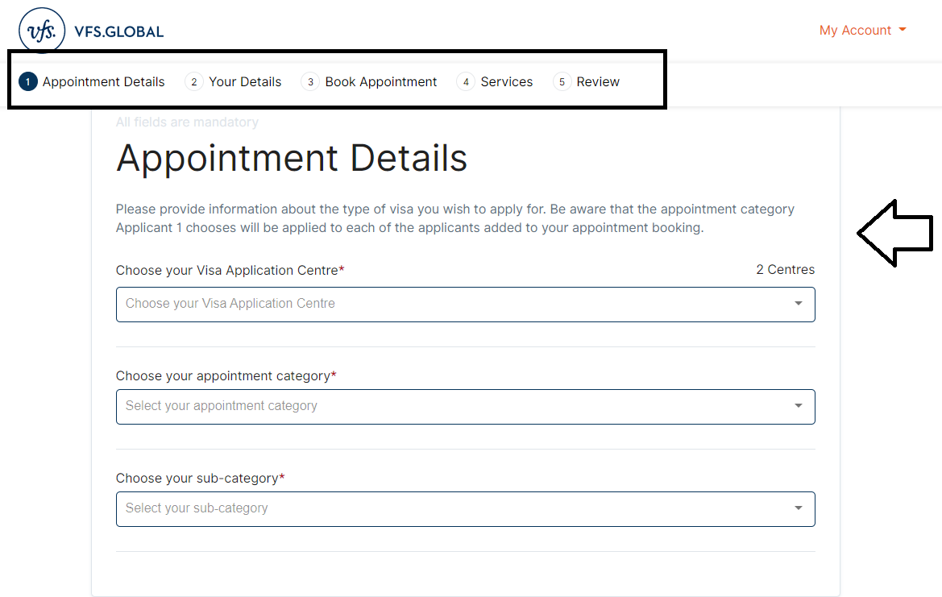This screenshot has height=597, width=942.
Task: Open the My Account menu
Action: (855, 31)
